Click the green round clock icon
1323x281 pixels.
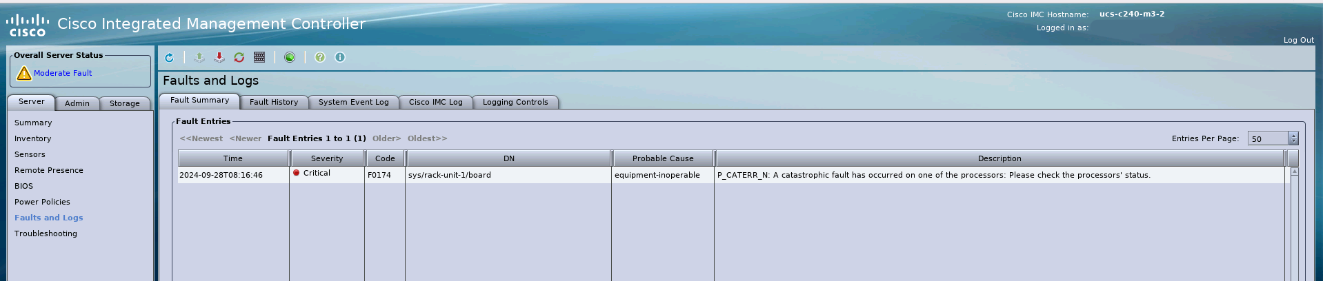(x=290, y=58)
